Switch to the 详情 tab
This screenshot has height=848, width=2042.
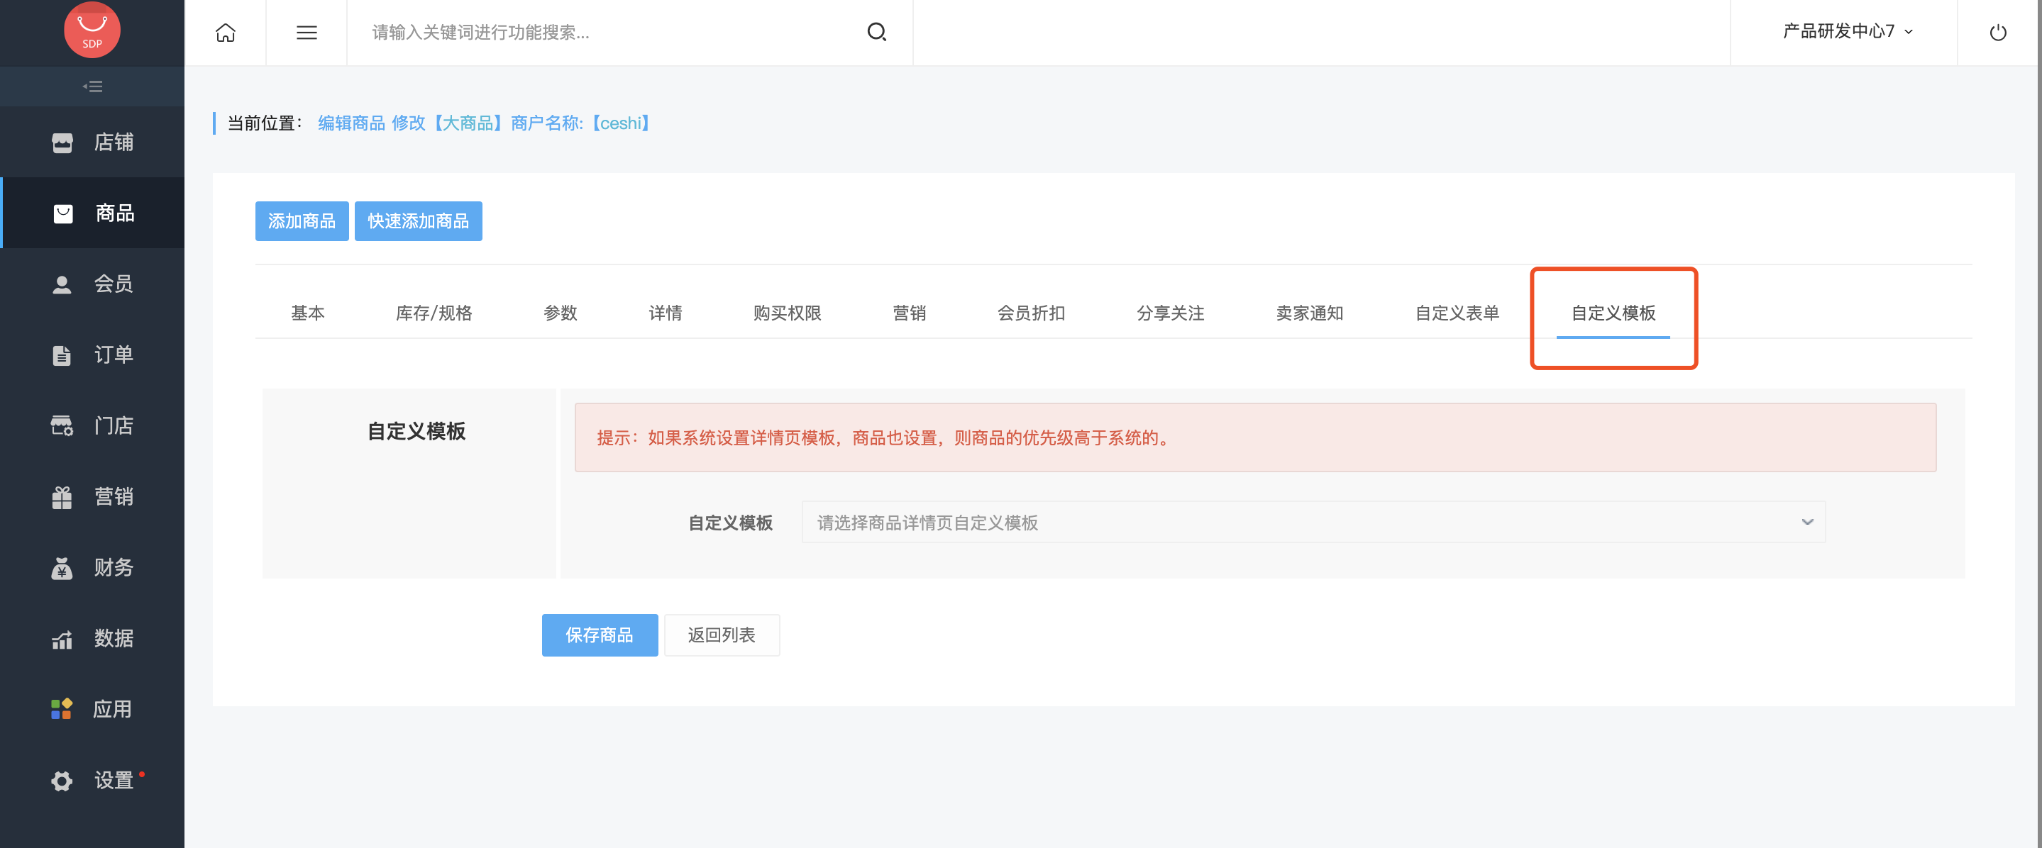tap(665, 313)
